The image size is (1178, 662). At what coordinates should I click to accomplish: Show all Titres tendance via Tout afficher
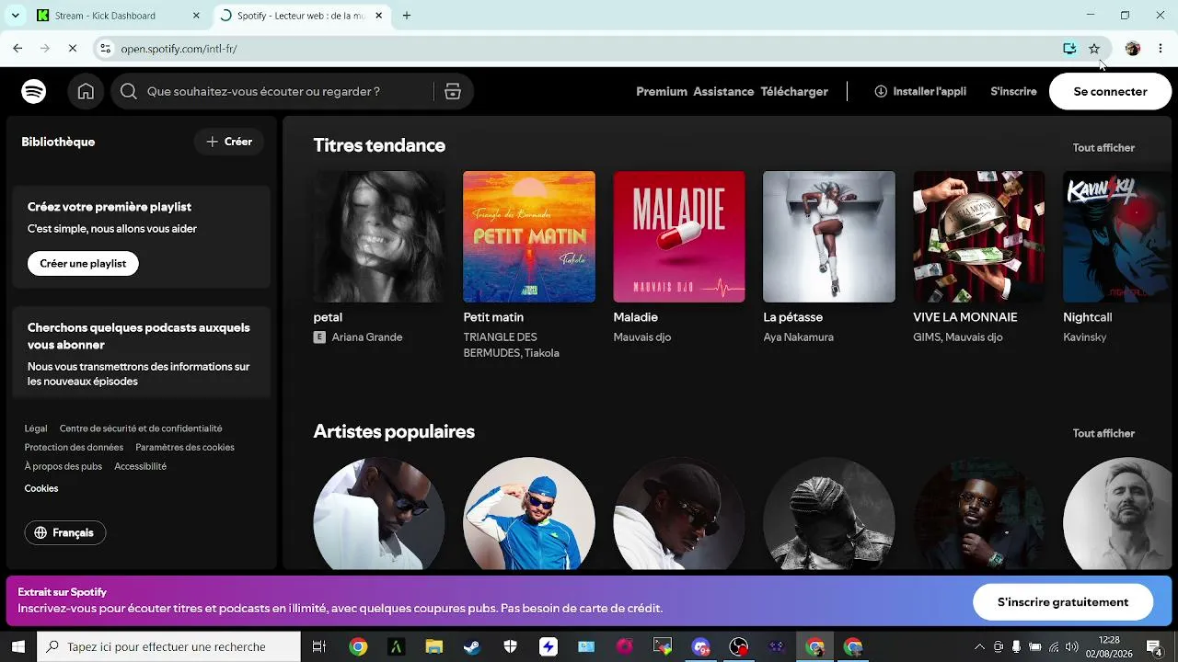click(1103, 147)
